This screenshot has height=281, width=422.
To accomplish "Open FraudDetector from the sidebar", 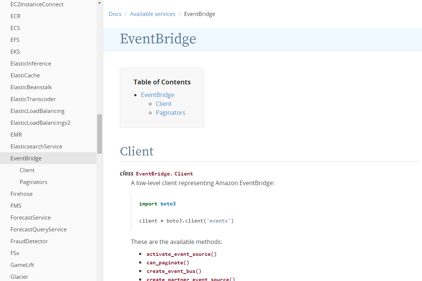I will [29, 241].
